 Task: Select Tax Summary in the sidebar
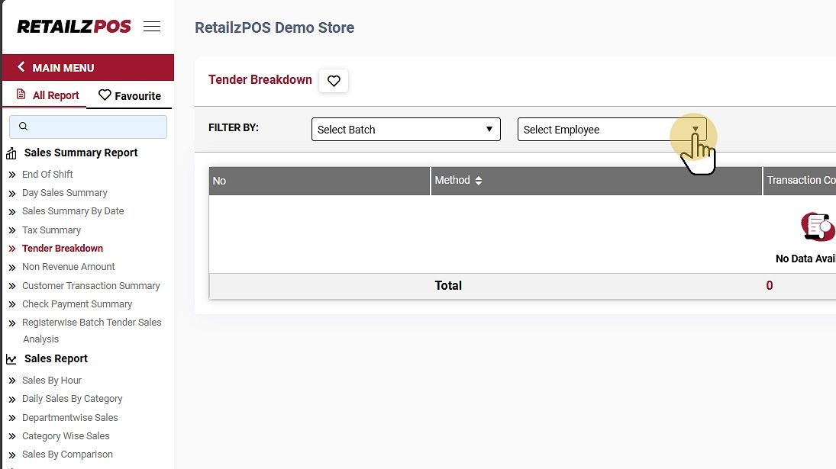coord(51,230)
